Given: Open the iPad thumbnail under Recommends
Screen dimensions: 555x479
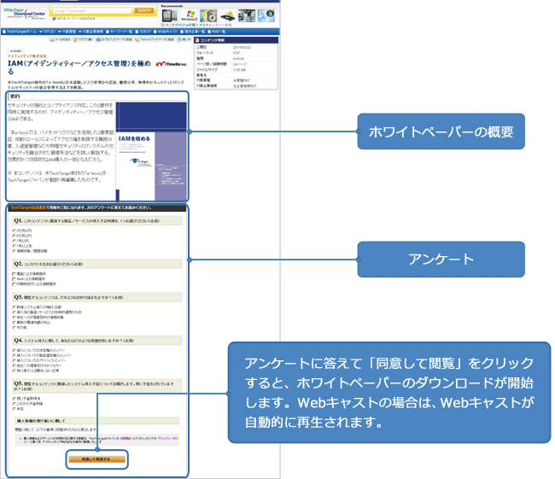Looking at the screenshot, I should (x=170, y=15).
